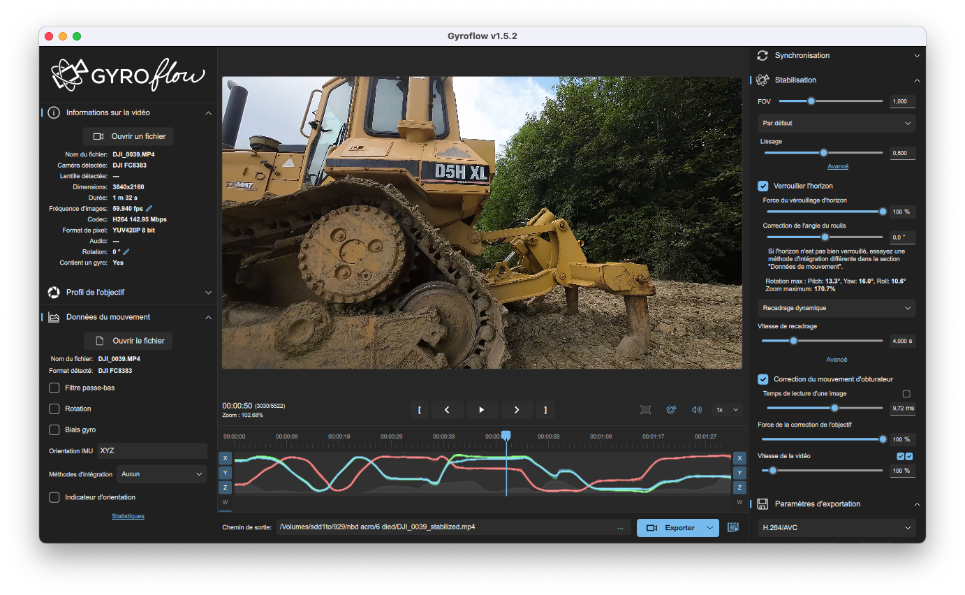Image resolution: width=965 pixels, height=595 pixels.
Task: Open the H.264/AVC codec dropdown
Action: pyautogui.click(x=837, y=528)
